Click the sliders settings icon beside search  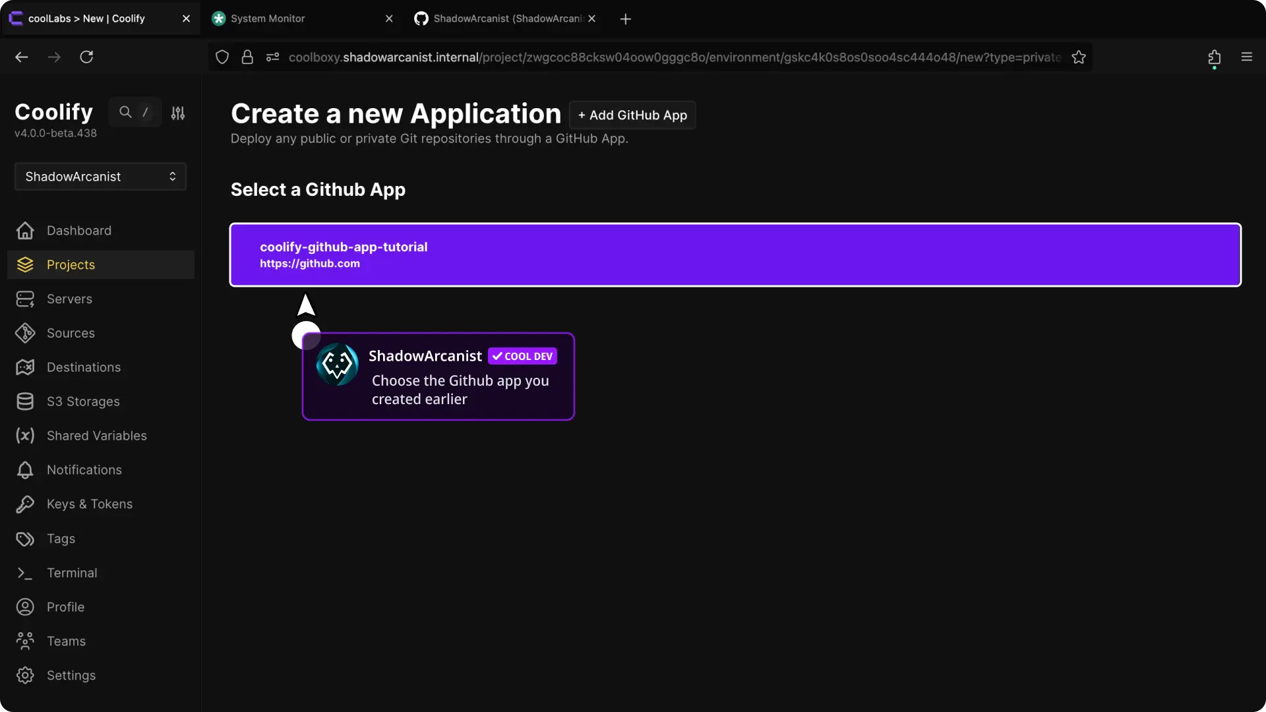tap(178, 113)
